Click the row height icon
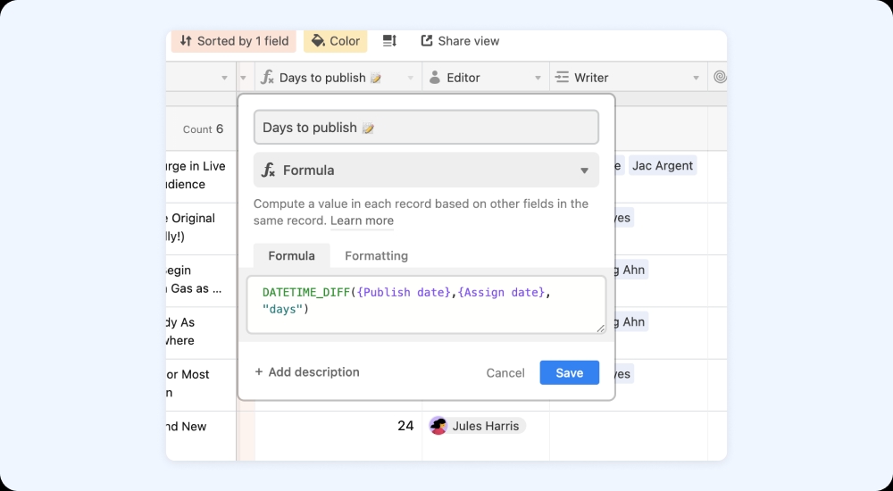 [x=389, y=41]
